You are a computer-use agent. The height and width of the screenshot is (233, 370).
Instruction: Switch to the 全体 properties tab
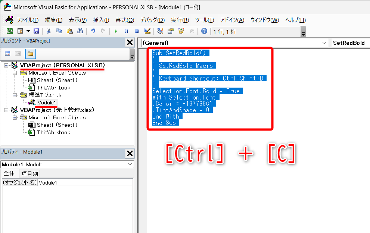click(x=9, y=174)
